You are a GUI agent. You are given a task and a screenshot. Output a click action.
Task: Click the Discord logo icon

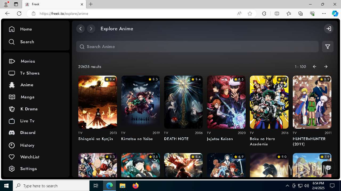tap(12, 133)
